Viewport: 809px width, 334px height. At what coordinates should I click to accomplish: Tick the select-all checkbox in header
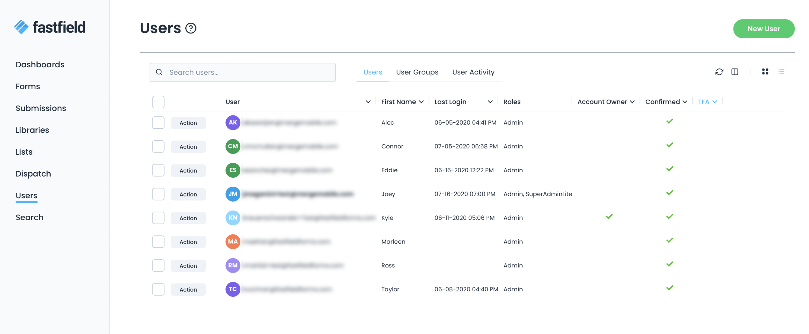pyautogui.click(x=158, y=102)
